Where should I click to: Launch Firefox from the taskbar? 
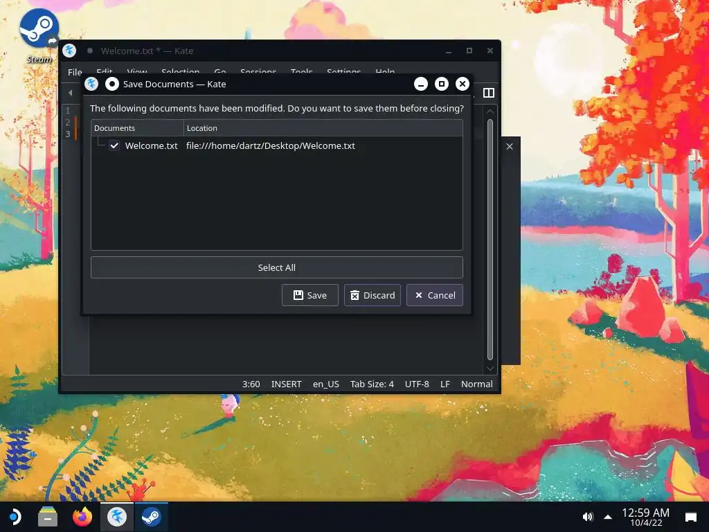[x=82, y=517]
